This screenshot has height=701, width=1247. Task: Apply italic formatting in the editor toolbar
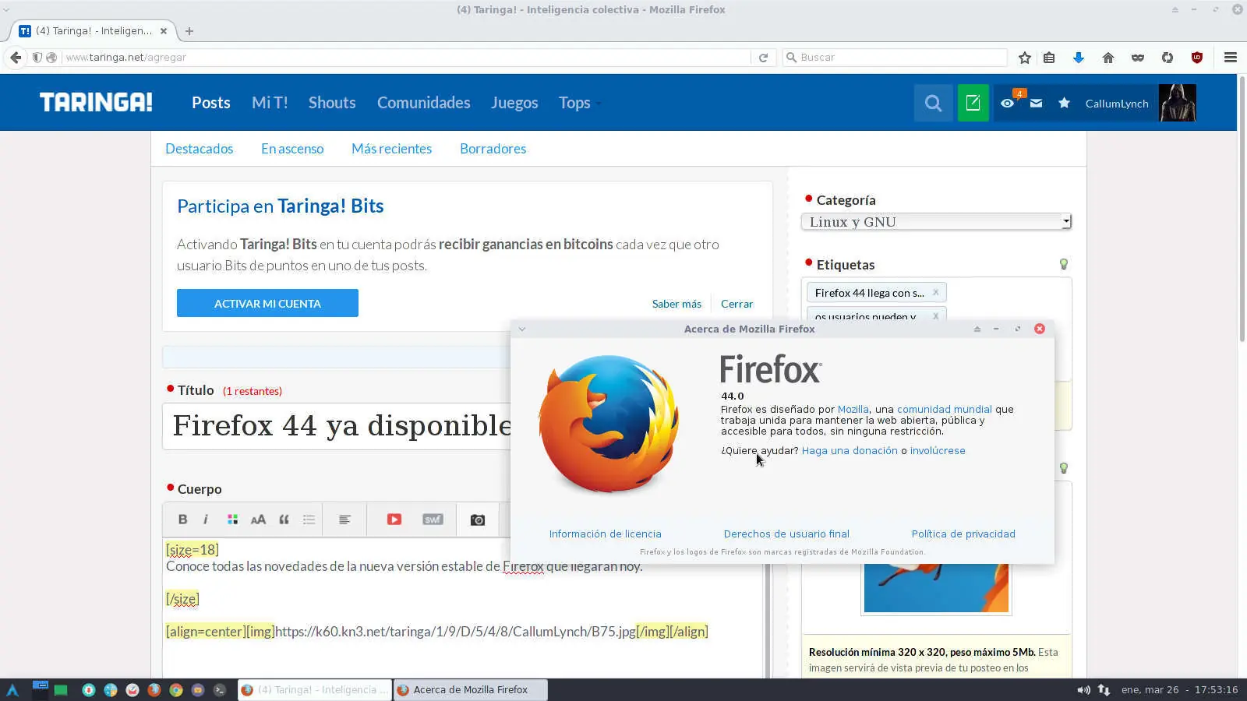(205, 519)
